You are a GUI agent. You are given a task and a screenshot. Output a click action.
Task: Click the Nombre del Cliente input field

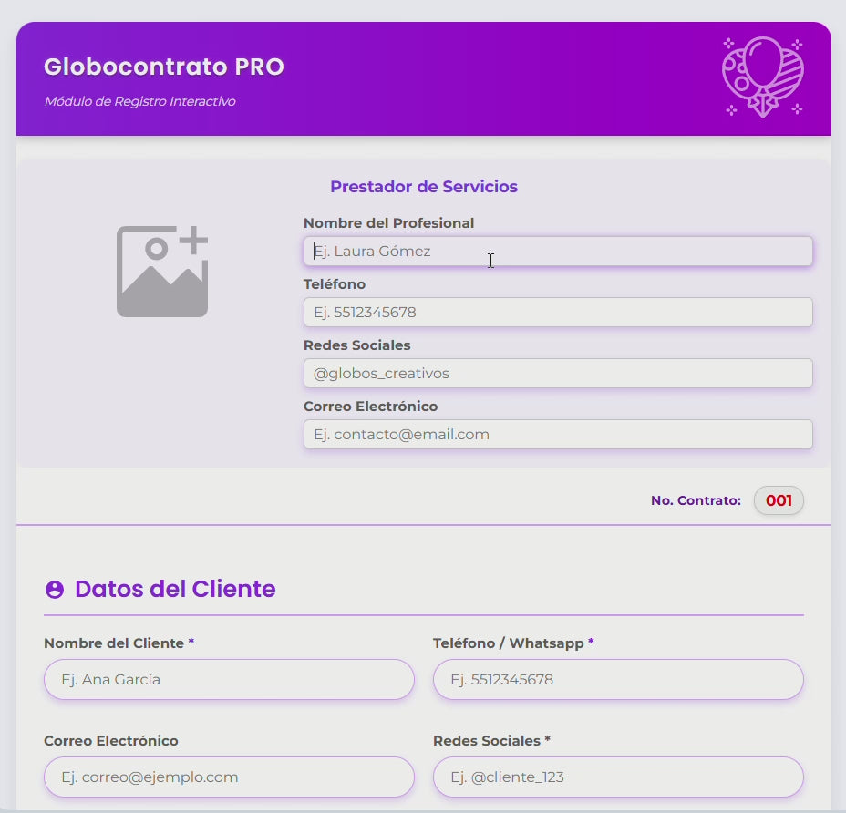click(228, 679)
